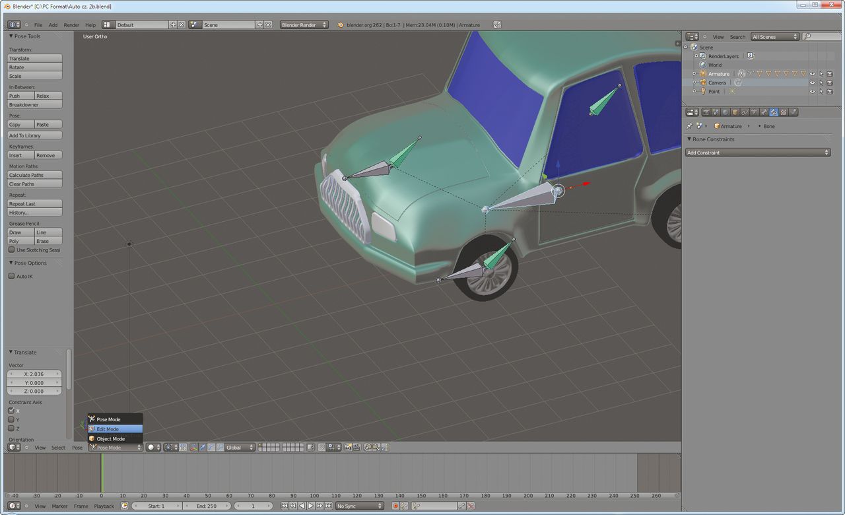This screenshot has width=845, height=515.
Task: Jump to timeline start frame button
Action: click(285, 506)
